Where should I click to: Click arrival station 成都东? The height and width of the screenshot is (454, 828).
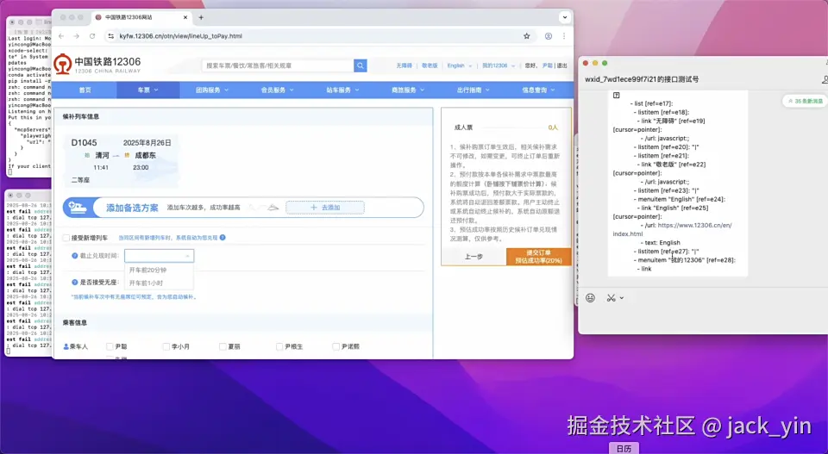[x=145, y=156]
